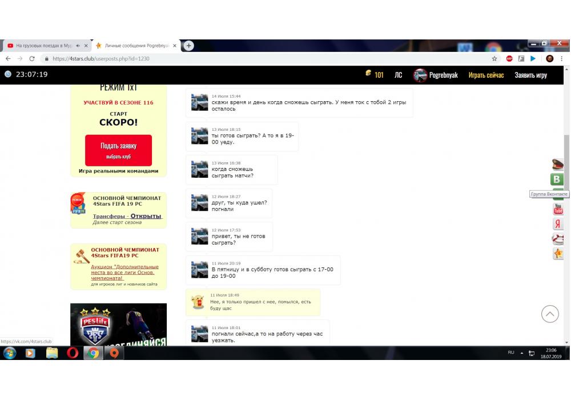This screenshot has height=400, width=571.
Task: Click the network tray icon
Action: (x=532, y=353)
